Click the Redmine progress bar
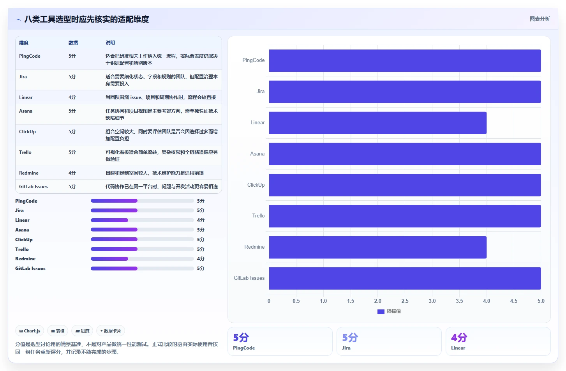This screenshot has width=566, height=371. 142,259
